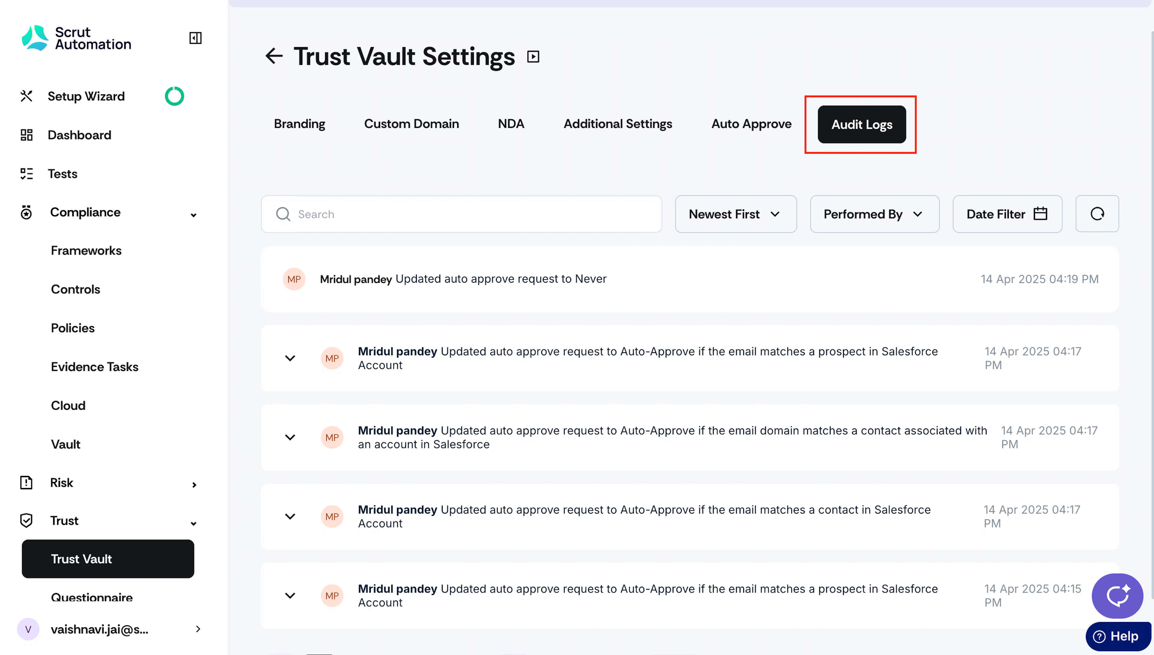Open the video tutorial play icon
Screen dimensions: 1154x655
pyautogui.click(x=533, y=57)
